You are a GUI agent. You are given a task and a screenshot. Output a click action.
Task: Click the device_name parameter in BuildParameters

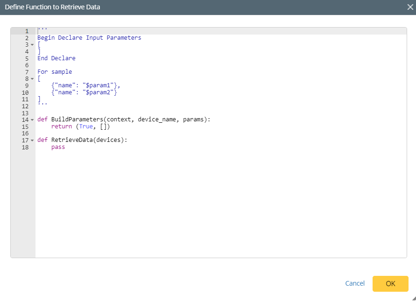(156, 119)
